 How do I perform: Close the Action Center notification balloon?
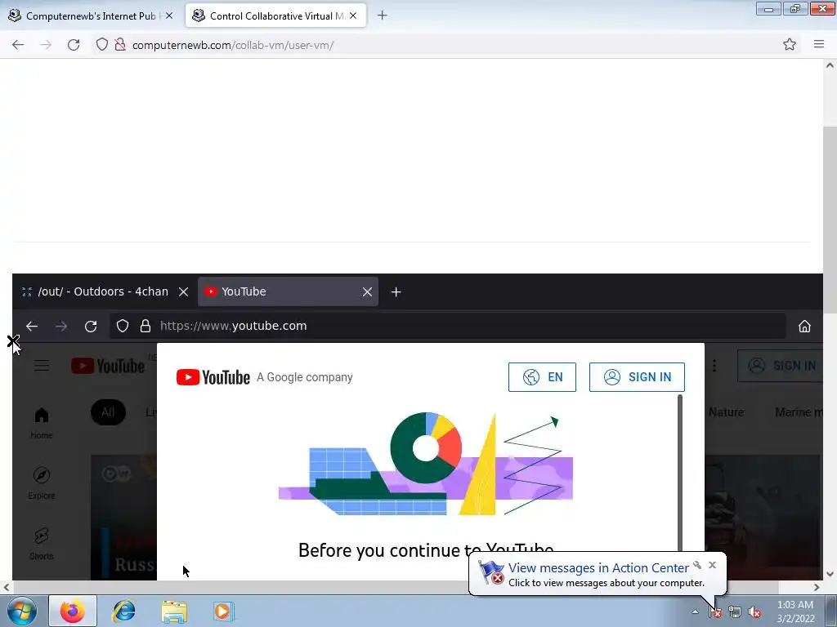[x=712, y=565]
